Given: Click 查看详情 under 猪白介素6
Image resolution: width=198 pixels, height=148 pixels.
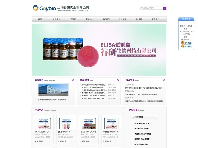Looking at the screenshot, I should pyautogui.click(x=85, y=141).
